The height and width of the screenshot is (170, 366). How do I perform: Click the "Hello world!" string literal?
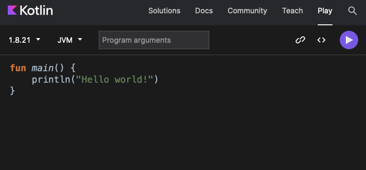114,80
